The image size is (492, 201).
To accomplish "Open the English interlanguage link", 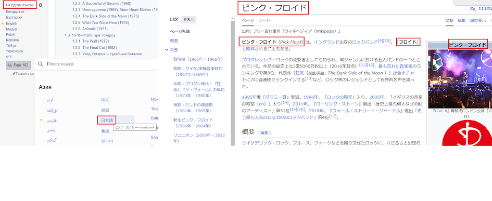I will click(x=11, y=23).
